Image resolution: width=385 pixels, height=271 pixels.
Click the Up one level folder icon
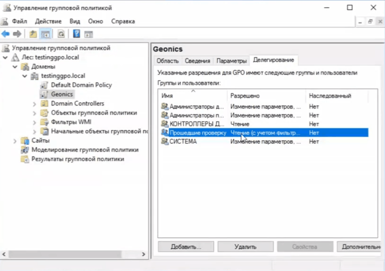(x=33, y=34)
